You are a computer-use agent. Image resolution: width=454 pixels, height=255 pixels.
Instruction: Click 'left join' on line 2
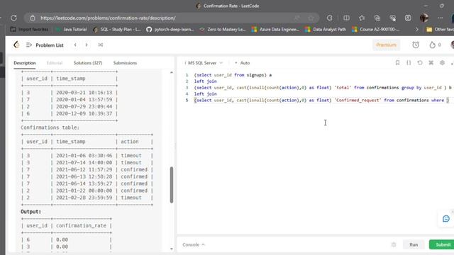(x=205, y=81)
